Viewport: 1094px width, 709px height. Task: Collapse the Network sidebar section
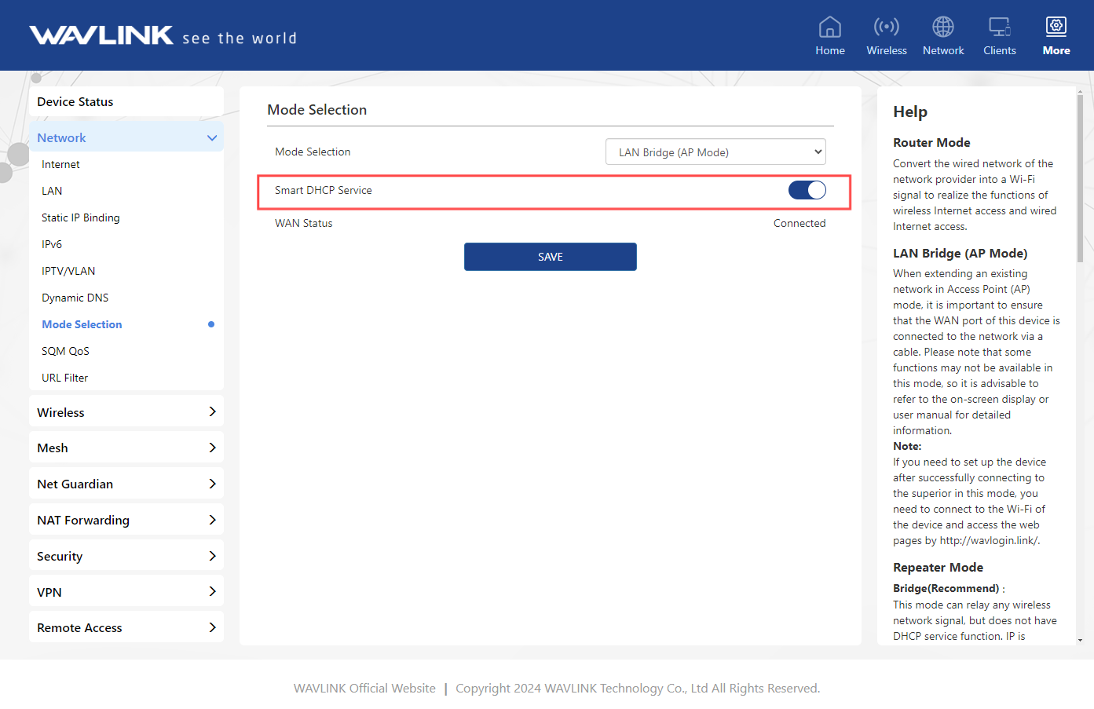pyautogui.click(x=211, y=138)
